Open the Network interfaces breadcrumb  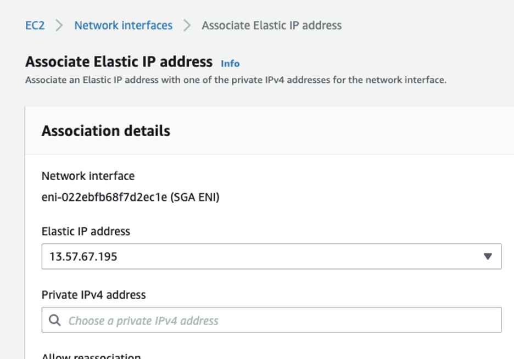[x=124, y=25]
